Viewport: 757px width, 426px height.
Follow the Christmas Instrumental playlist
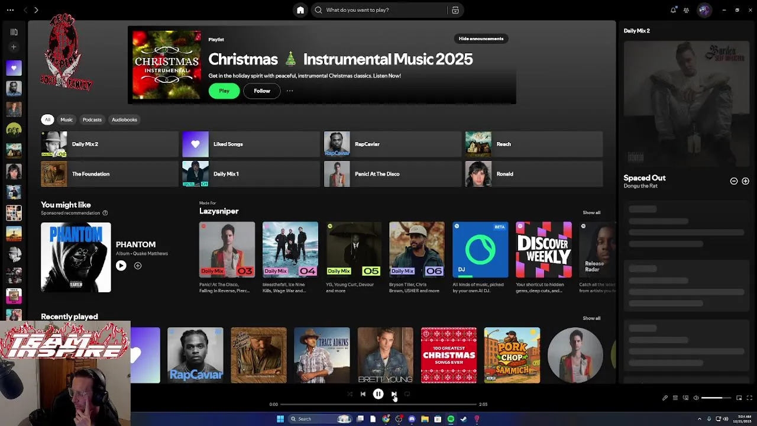[x=262, y=91]
